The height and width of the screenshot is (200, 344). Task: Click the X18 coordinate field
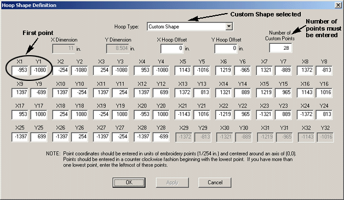[x=61, y=115]
